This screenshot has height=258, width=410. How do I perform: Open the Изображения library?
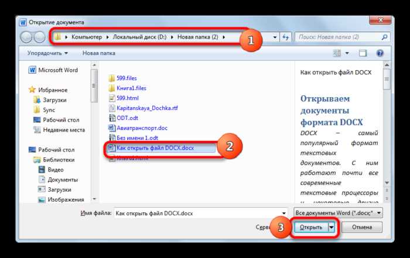tap(61, 199)
